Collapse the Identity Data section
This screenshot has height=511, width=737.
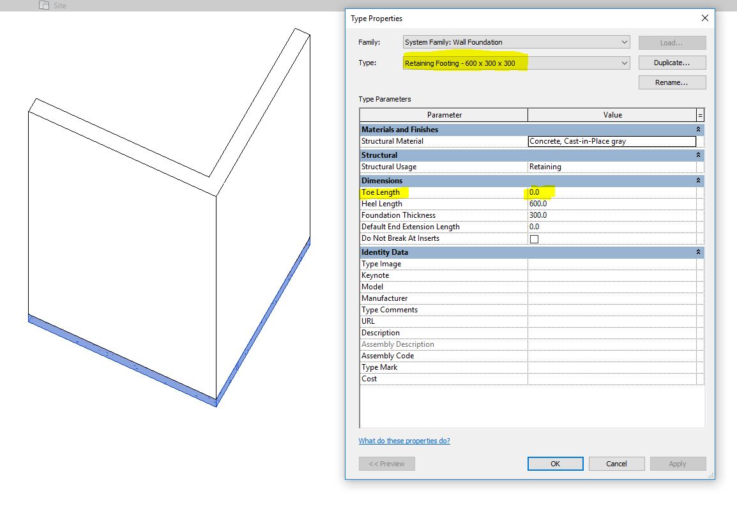pos(697,252)
